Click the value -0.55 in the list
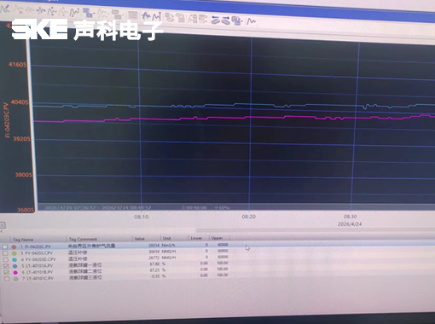The height and width of the screenshot is (324, 435). pyautogui.click(x=154, y=276)
